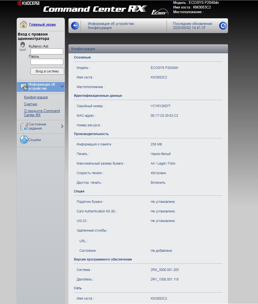Click the administrator user avatar icon

pos(23,46)
